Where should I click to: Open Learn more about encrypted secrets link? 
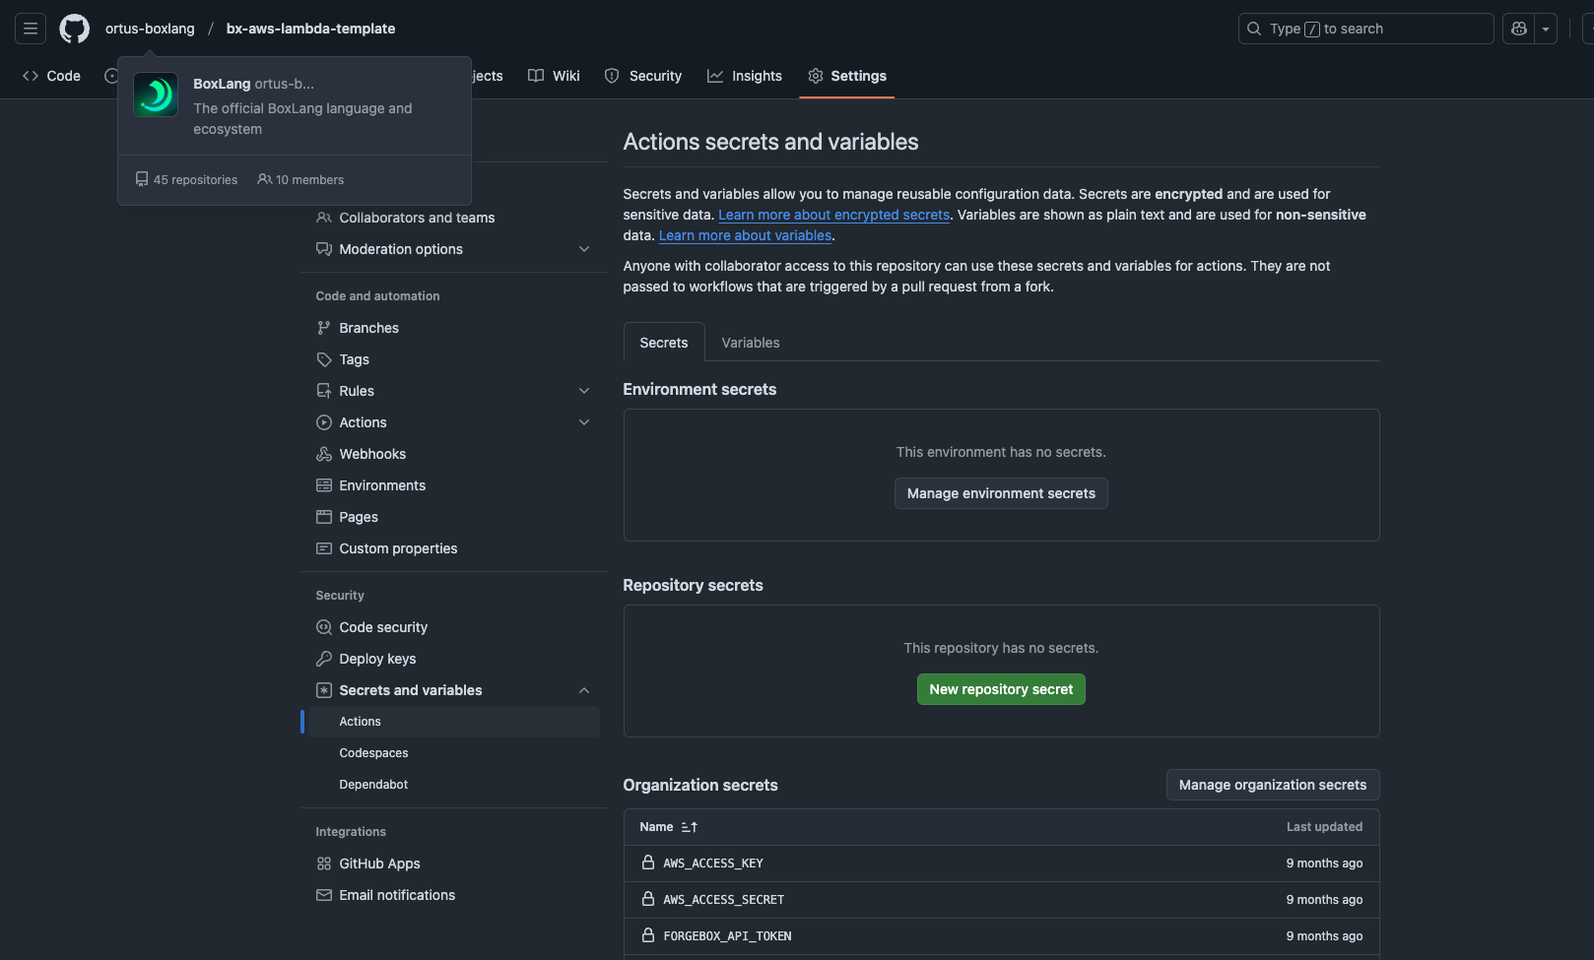click(x=833, y=215)
